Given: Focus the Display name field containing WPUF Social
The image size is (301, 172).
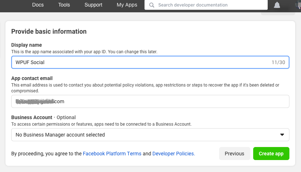Looking at the screenshot, I should (x=150, y=62).
